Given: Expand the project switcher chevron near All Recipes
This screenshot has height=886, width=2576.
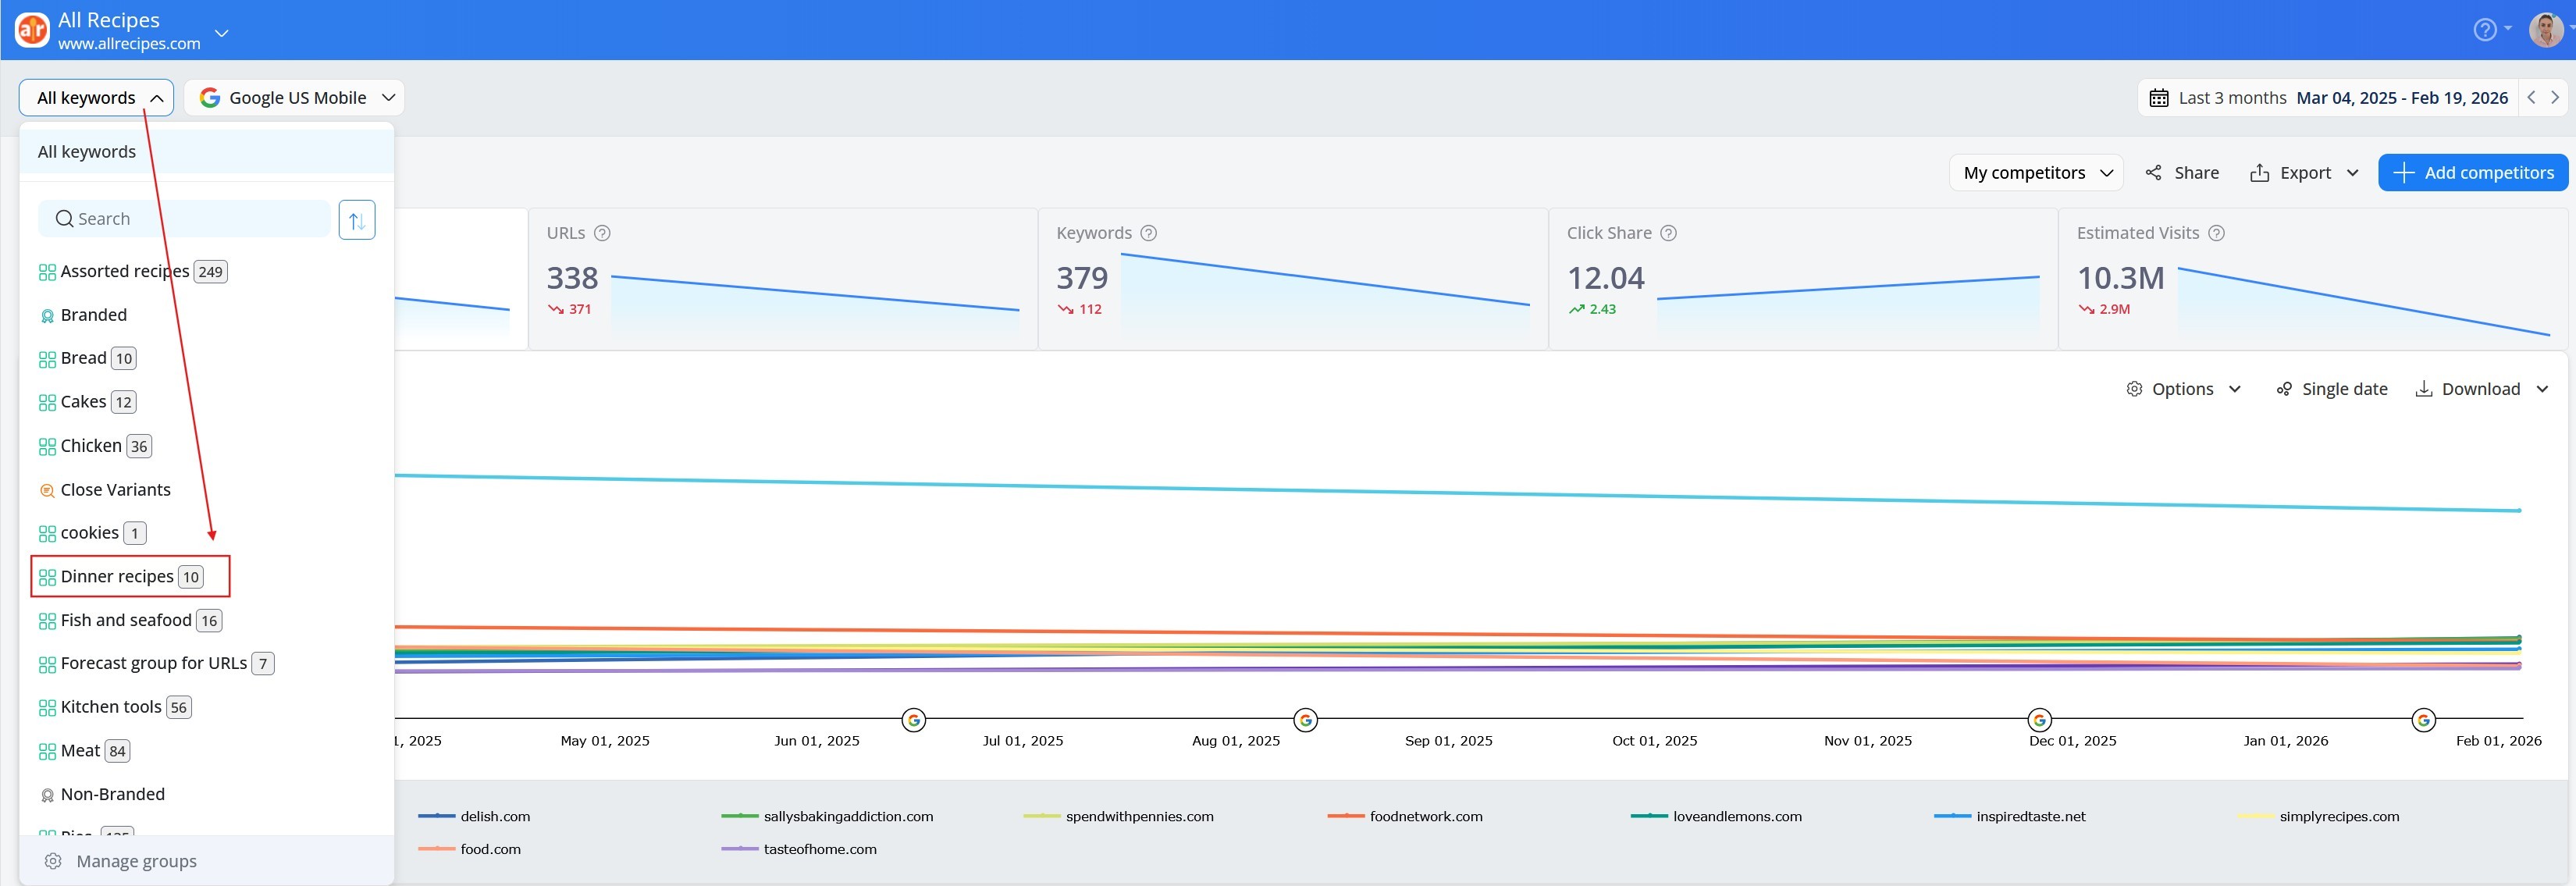Looking at the screenshot, I should [x=222, y=33].
